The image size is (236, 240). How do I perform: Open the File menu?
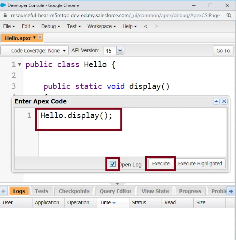(x=9, y=26)
